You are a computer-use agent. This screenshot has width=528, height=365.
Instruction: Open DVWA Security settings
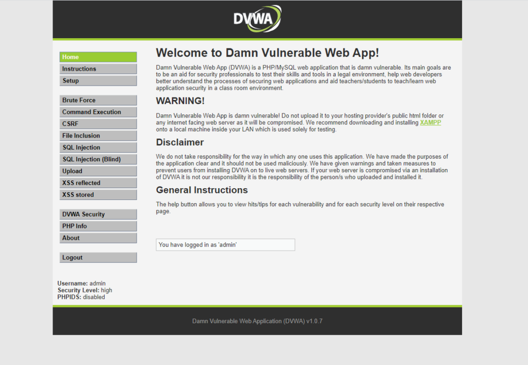pyautogui.click(x=98, y=214)
